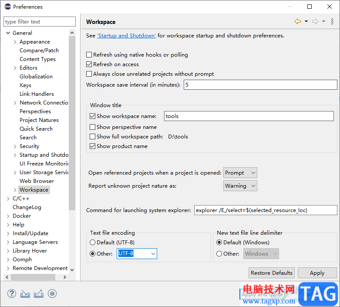Enable Show full workspace path checkbox
Image resolution: width=340 pixels, height=307 pixels.
point(92,136)
